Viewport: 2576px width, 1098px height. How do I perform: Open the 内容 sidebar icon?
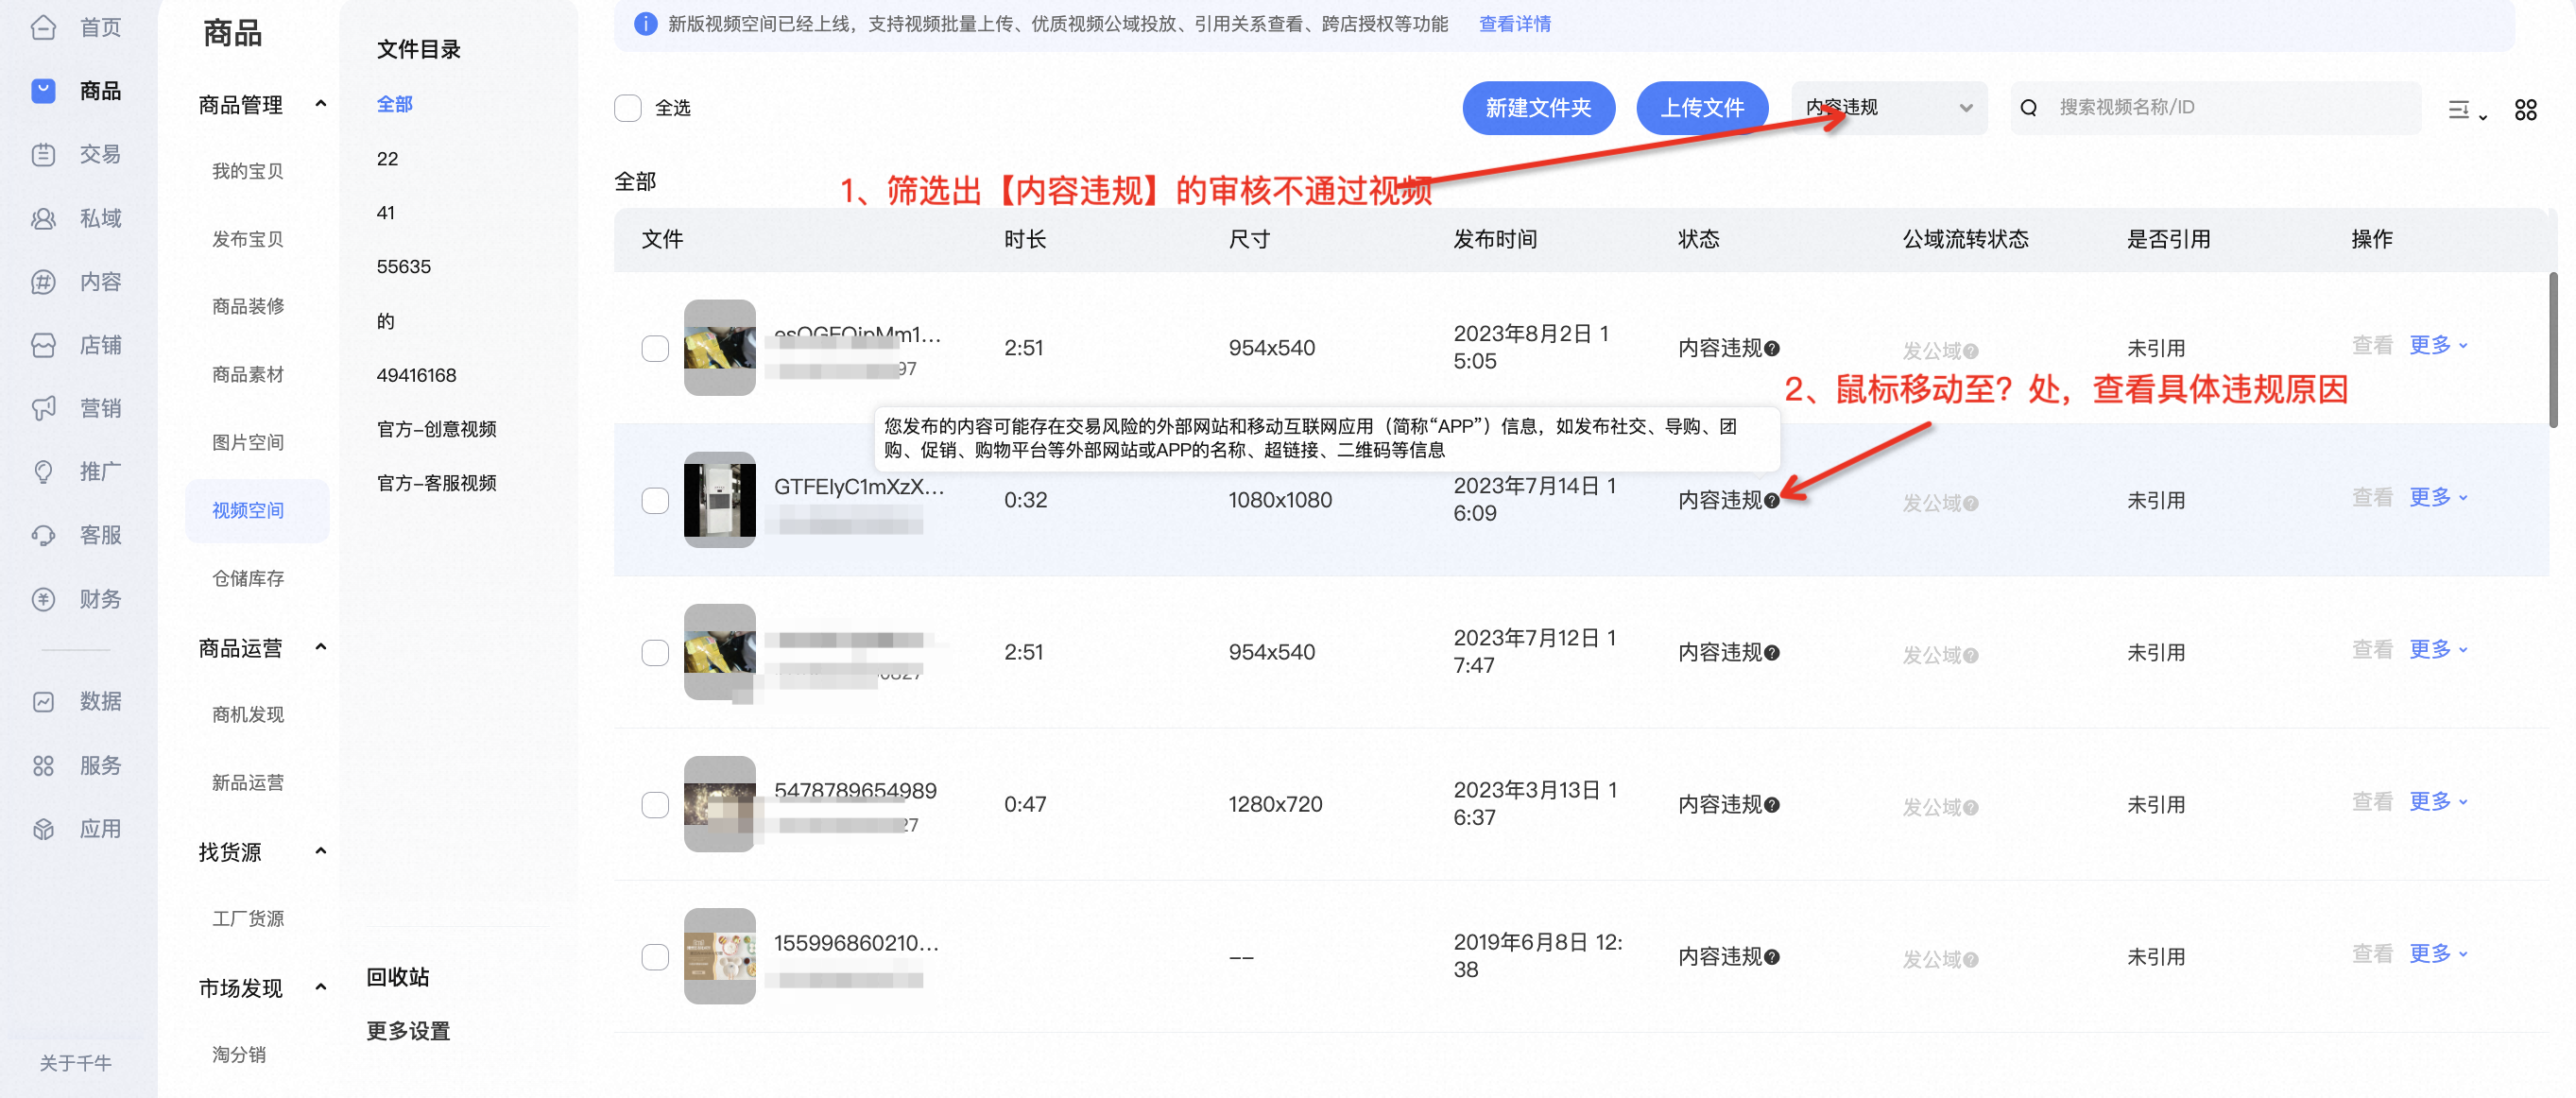tap(43, 282)
